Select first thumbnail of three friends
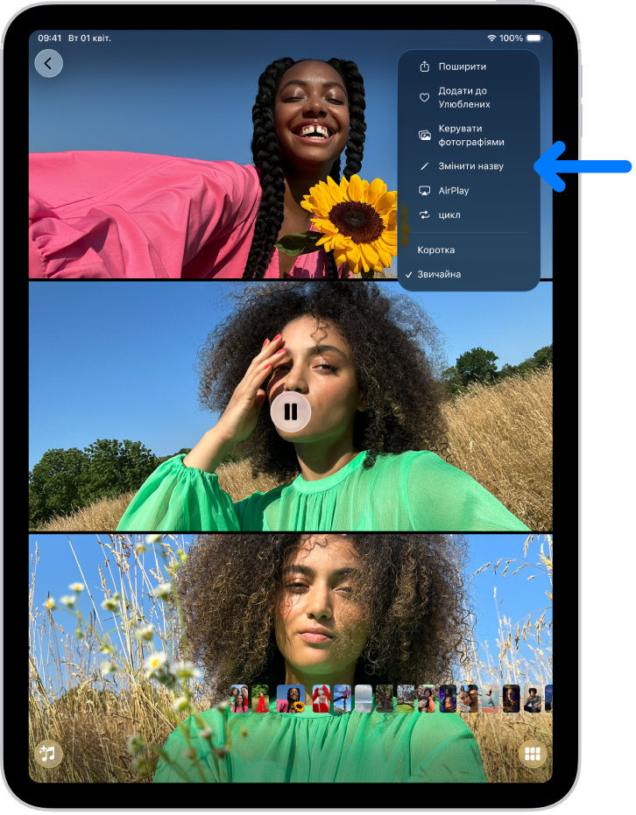This screenshot has width=636, height=815. 238,698
